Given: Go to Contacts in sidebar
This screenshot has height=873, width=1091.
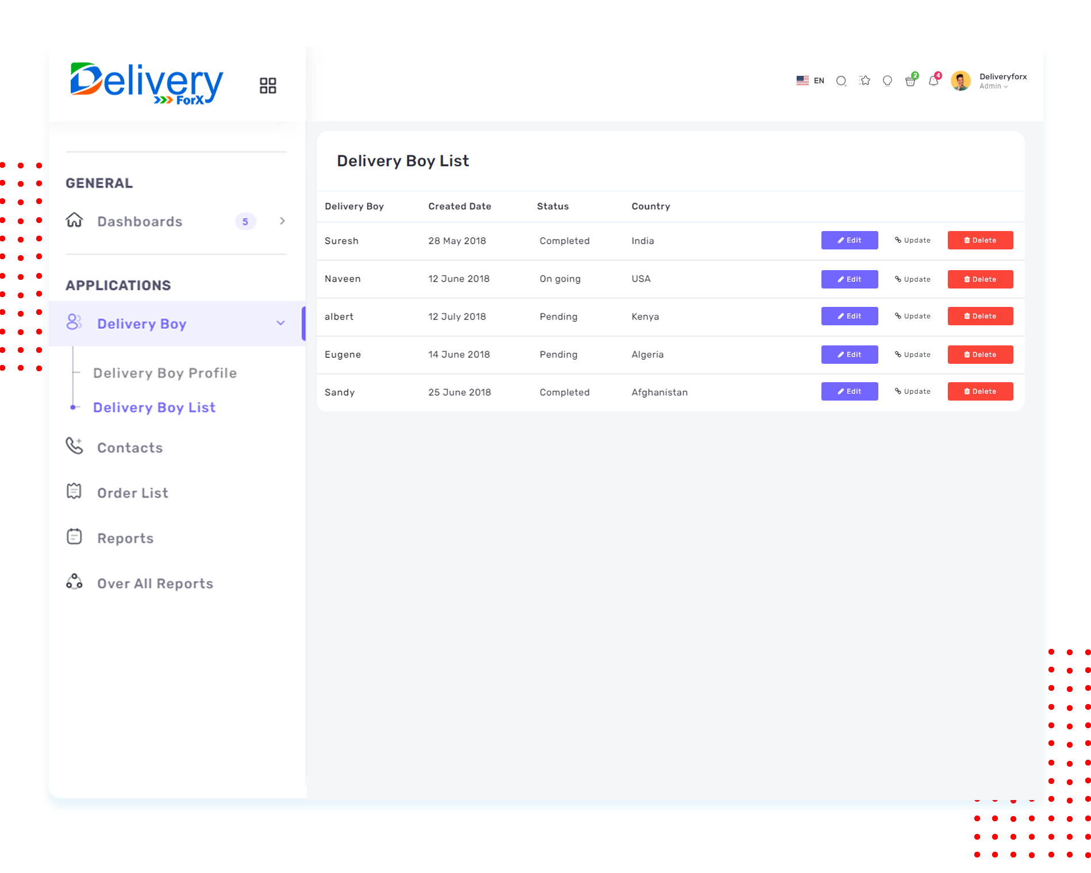Looking at the screenshot, I should (130, 448).
